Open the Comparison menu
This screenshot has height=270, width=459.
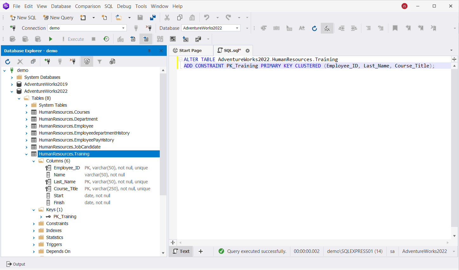(x=87, y=6)
